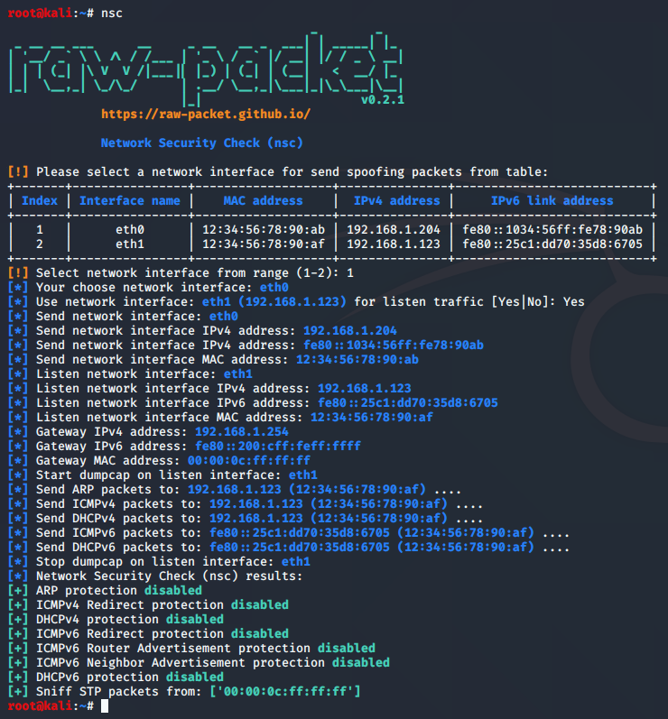This screenshot has height=719, width=668.
Task: Click the 'nsc' command on first prompt line
Action: click(112, 14)
